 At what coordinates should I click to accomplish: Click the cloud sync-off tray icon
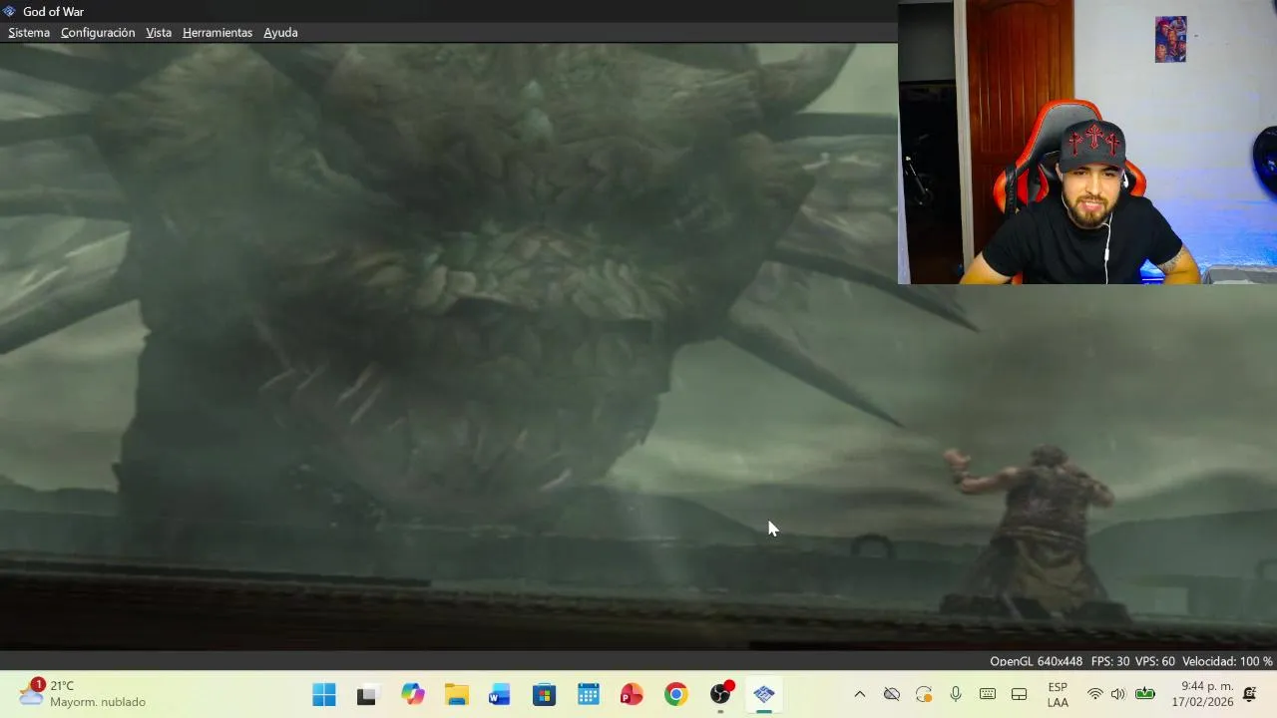coord(892,694)
